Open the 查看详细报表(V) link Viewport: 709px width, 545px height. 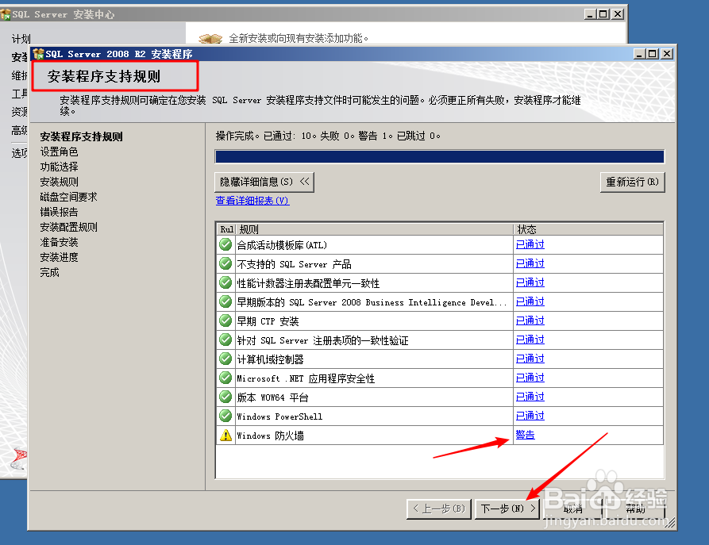(252, 200)
